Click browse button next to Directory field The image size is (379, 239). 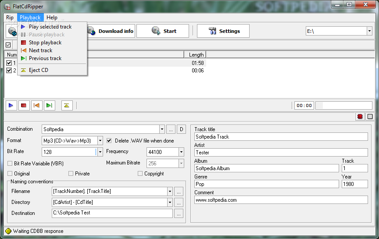click(x=179, y=203)
